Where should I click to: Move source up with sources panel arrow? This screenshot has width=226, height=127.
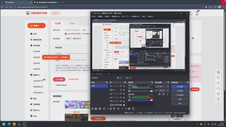coord(122,109)
